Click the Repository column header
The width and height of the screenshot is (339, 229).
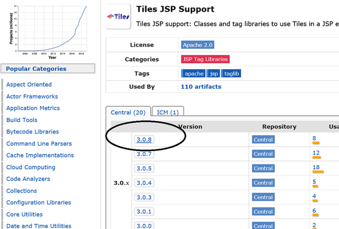coord(279,127)
